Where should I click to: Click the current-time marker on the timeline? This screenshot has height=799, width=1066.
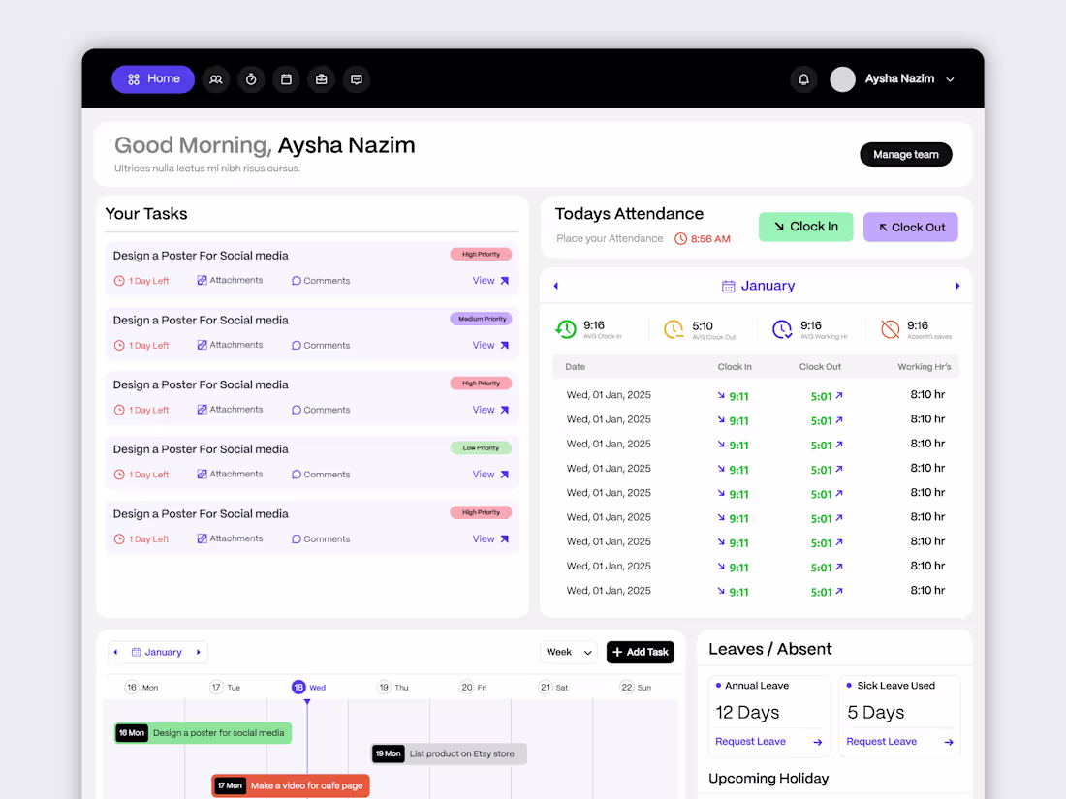307,702
